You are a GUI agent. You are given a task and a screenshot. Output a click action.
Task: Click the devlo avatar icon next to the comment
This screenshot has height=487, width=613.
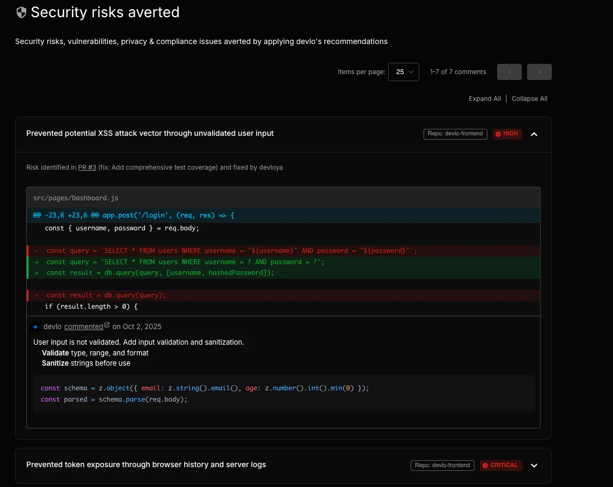click(x=35, y=326)
